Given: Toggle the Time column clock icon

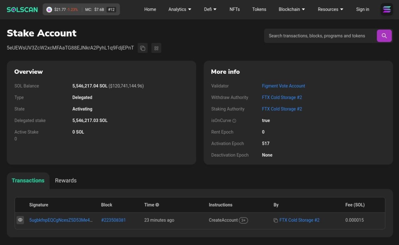Looking at the screenshot, I should [157, 205].
